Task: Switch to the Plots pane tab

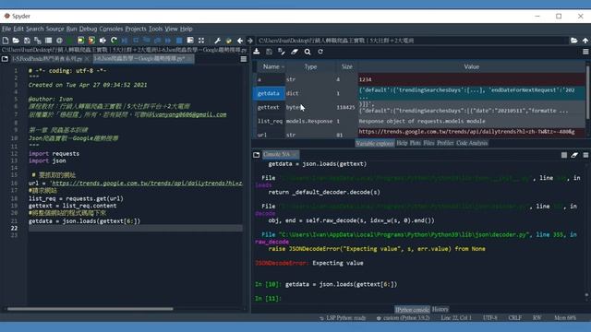Action: (x=415, y=143)
